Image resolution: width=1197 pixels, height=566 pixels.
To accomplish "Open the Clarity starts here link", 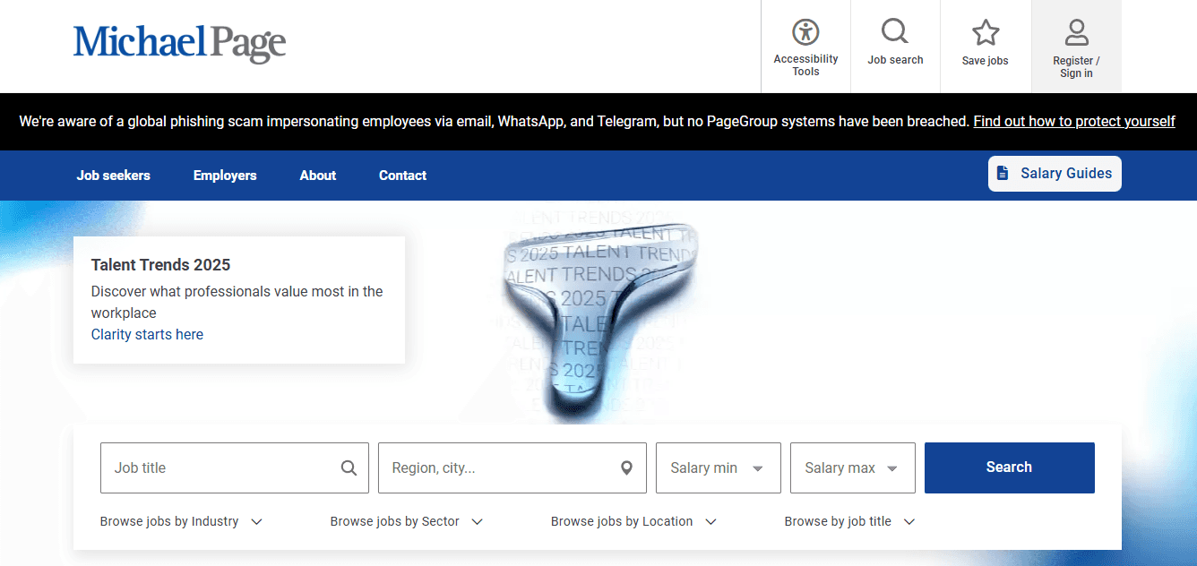I will pyautogui.click(x=147, y=334).
